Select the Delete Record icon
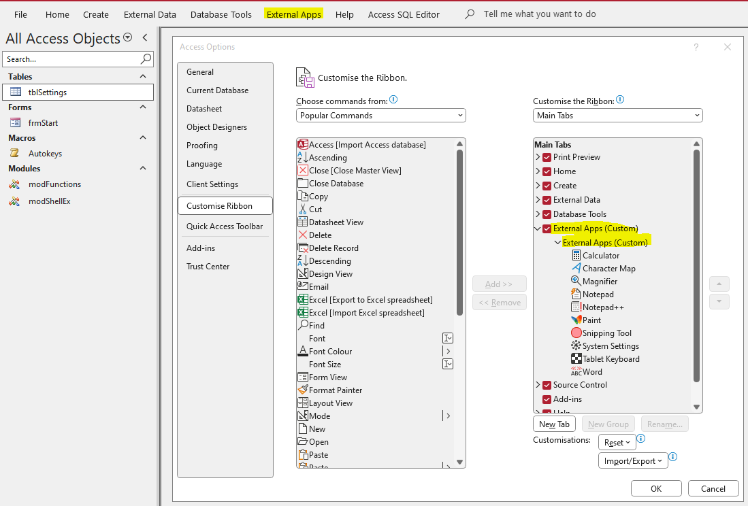The image size is (748, 506). pyautogui.click(x=302, y=248)
